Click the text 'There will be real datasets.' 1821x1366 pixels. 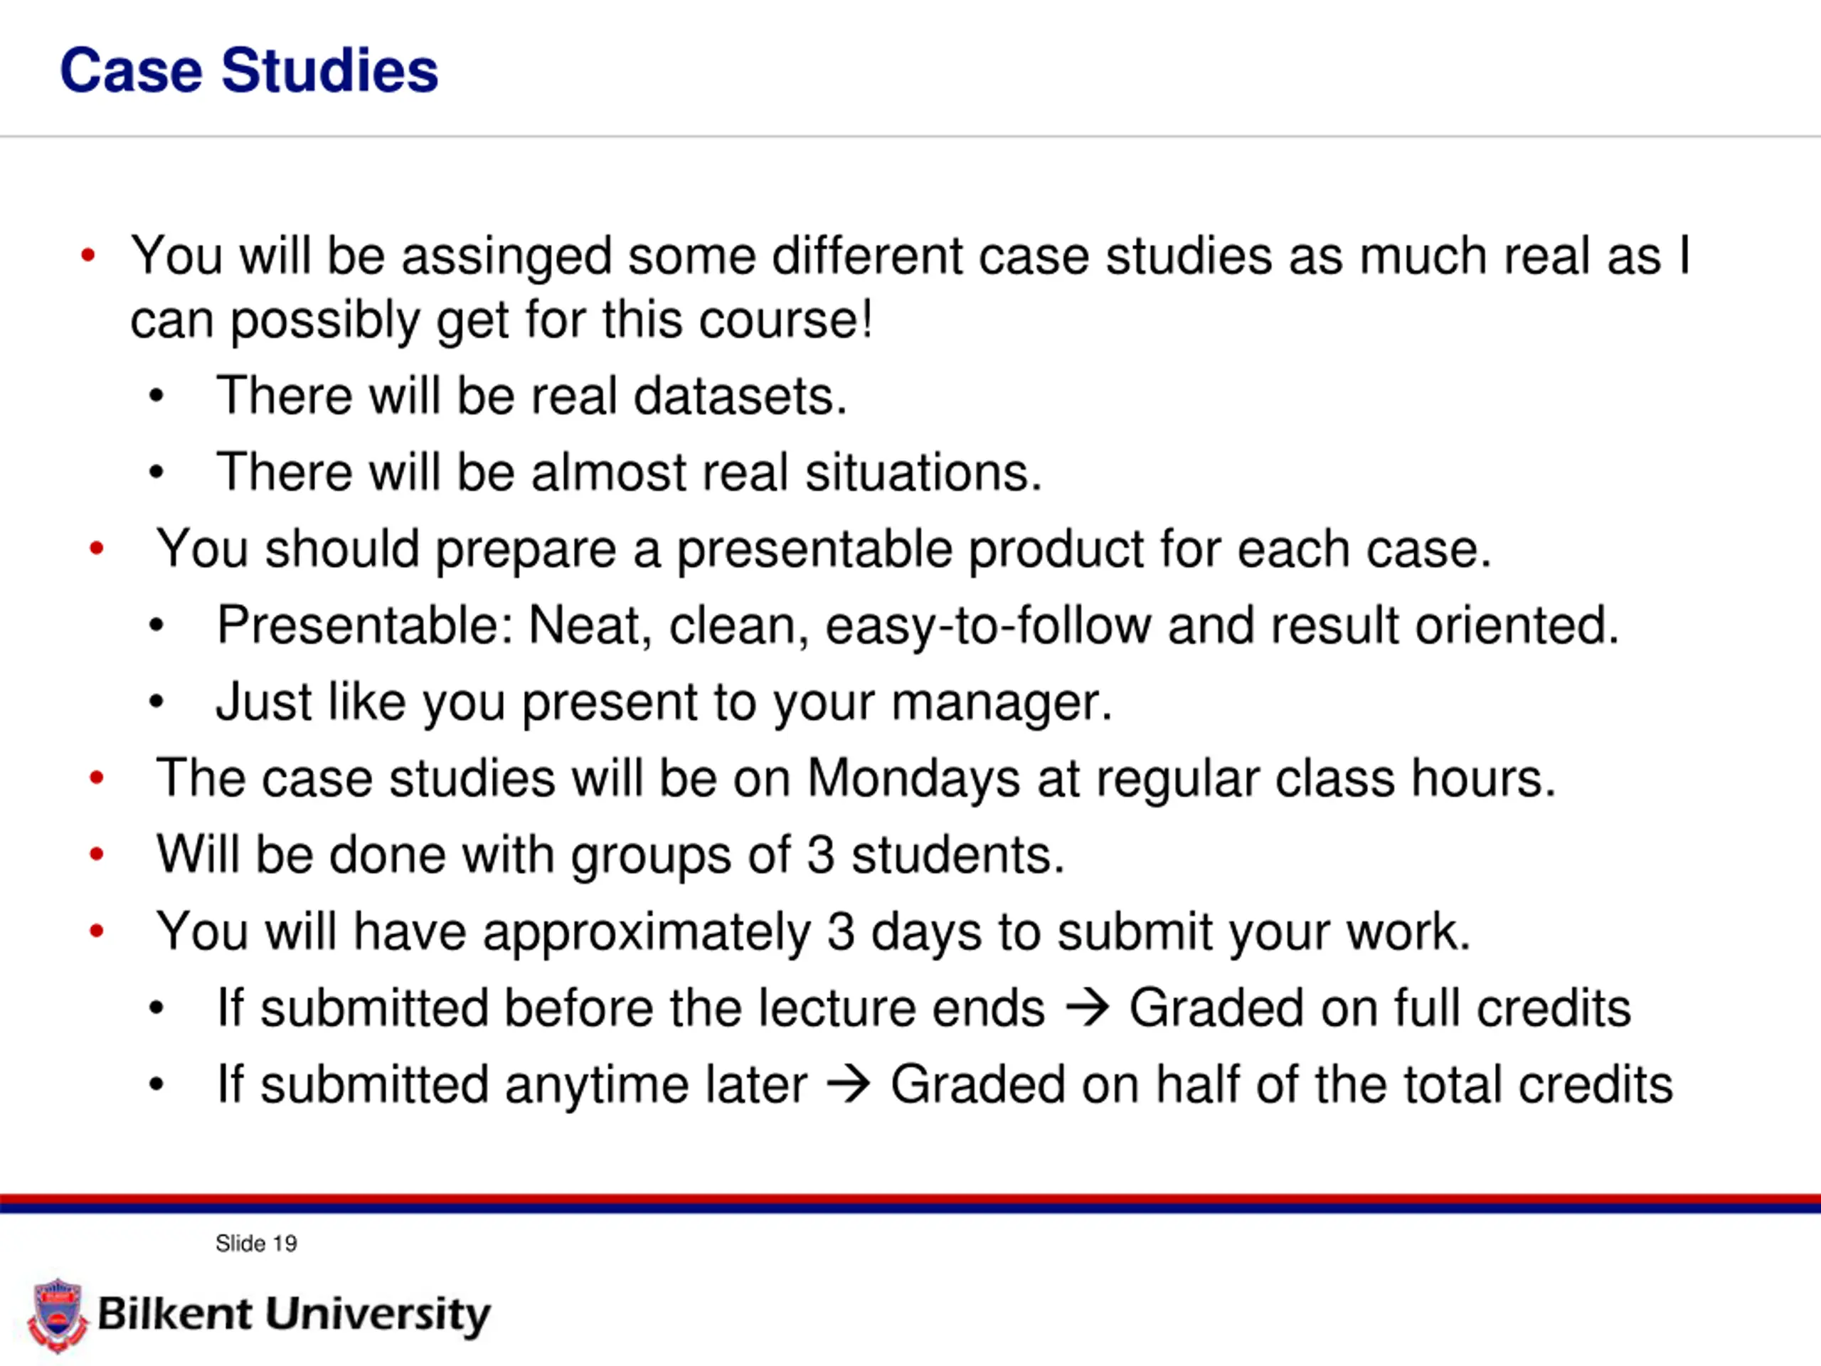(x=532, y=396)
